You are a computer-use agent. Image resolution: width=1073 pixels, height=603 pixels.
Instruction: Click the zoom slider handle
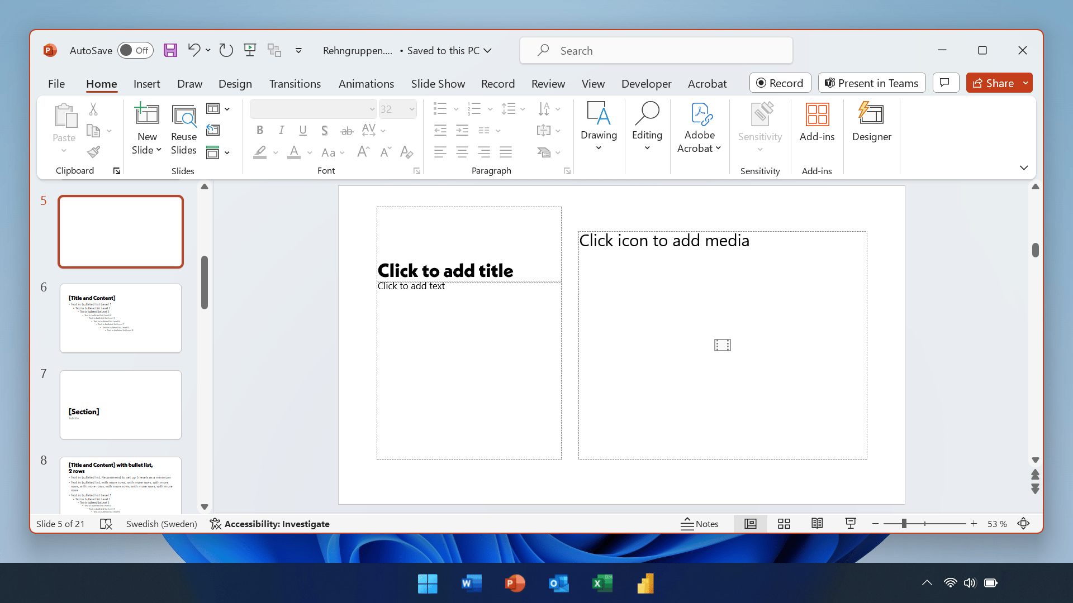tap(904, 524)
